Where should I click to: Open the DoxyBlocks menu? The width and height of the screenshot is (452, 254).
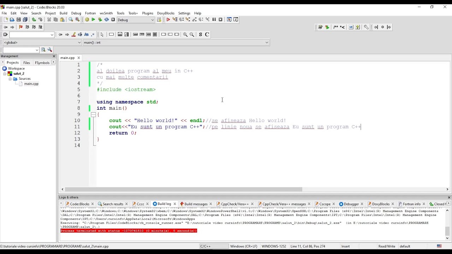166,13
